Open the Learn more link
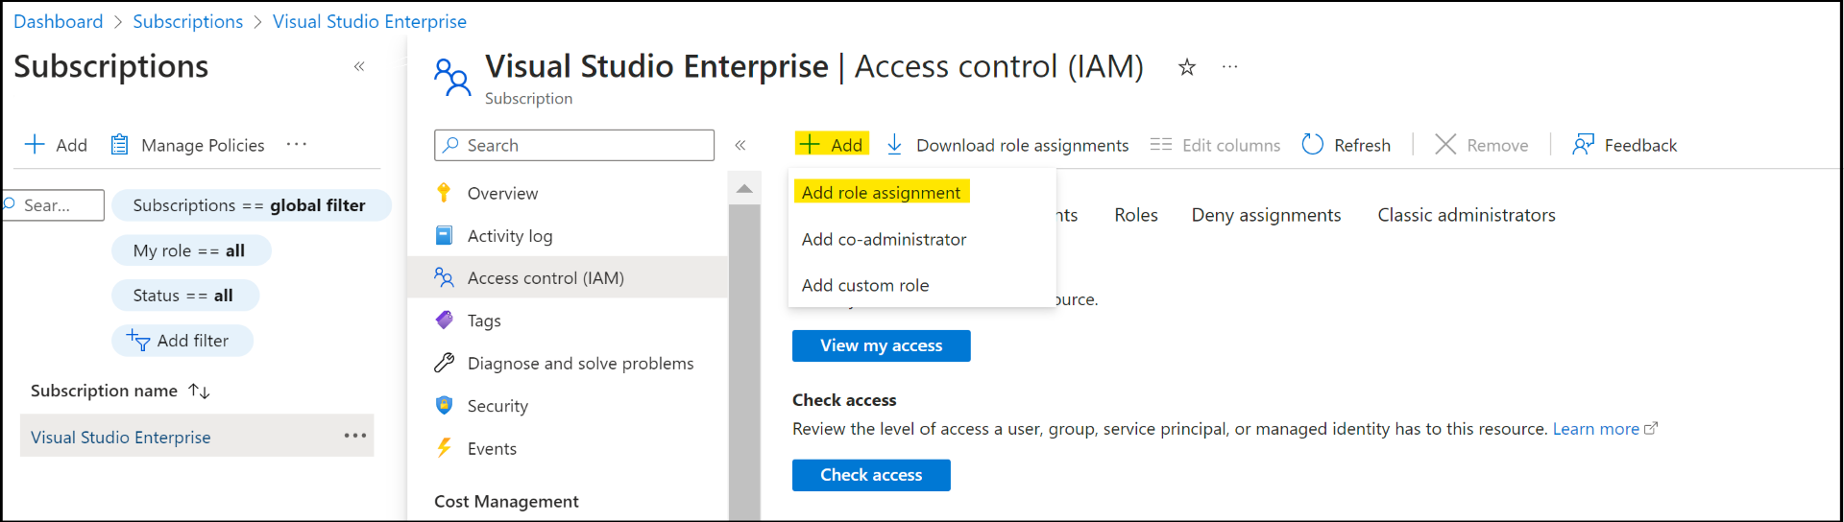This screenshot has height=522, width=1844. (1605, 429)
